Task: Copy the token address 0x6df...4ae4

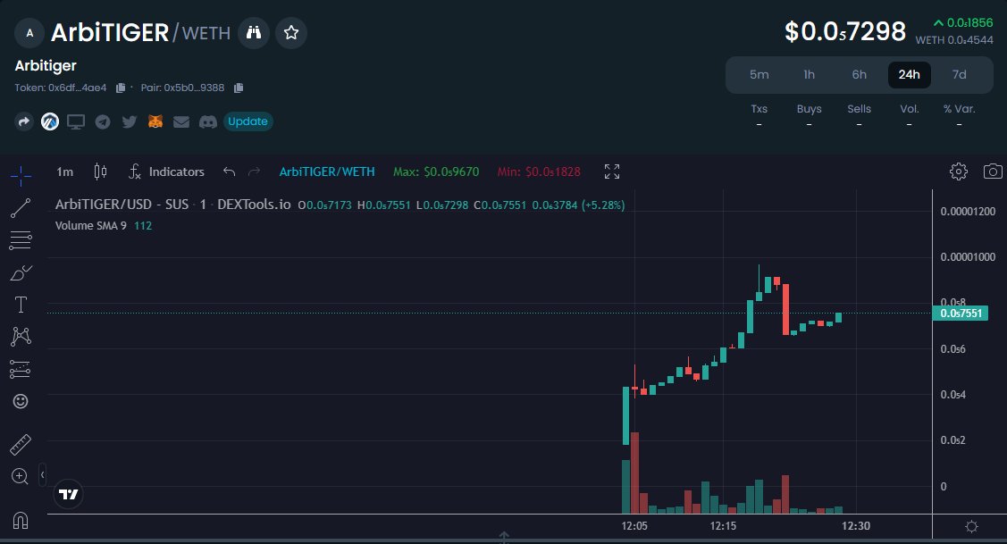Action: point(120,88)
